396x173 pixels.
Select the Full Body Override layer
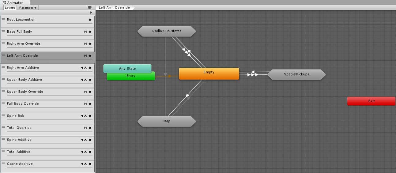coord(47,106)
